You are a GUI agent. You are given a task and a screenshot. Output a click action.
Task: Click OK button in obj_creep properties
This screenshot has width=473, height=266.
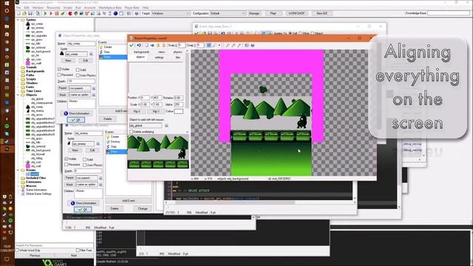point(75,120)
